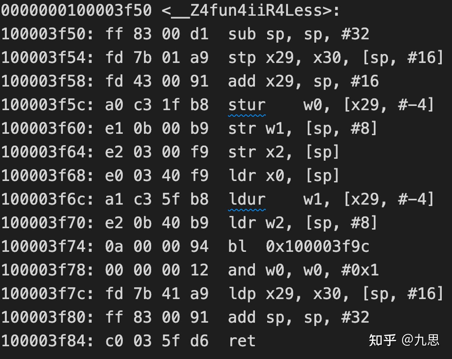Click the bl instruction mnemonic
452x359 pixels.
point(237,246)
